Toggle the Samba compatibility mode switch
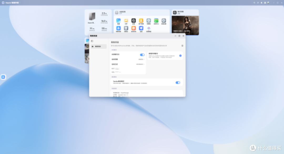This screenshot has width=284, height=154. [178, 83]
